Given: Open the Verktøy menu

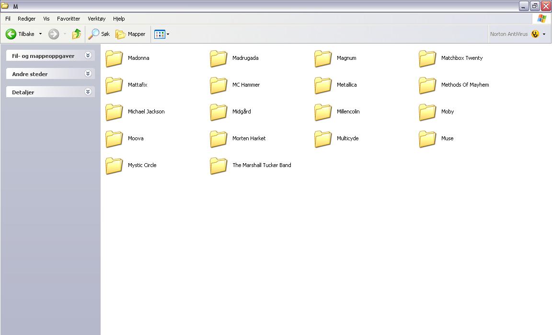Looking at the screenshot, I should 96,19.
